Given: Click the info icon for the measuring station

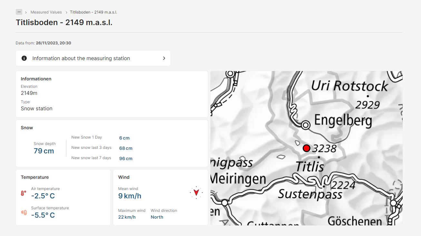Looking at the screenshot, I should tap(24, 58).
